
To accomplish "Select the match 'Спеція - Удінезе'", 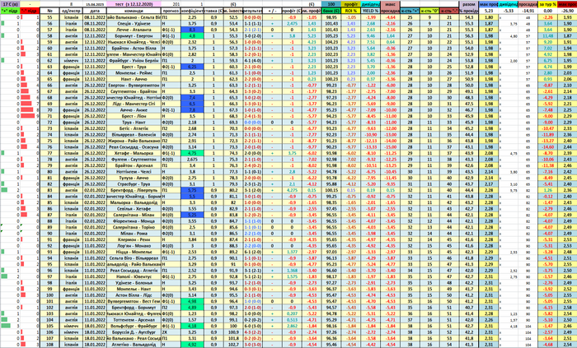I will (134, 24).
